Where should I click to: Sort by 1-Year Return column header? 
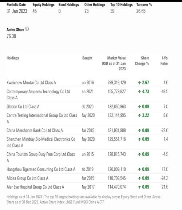point(164,61)
